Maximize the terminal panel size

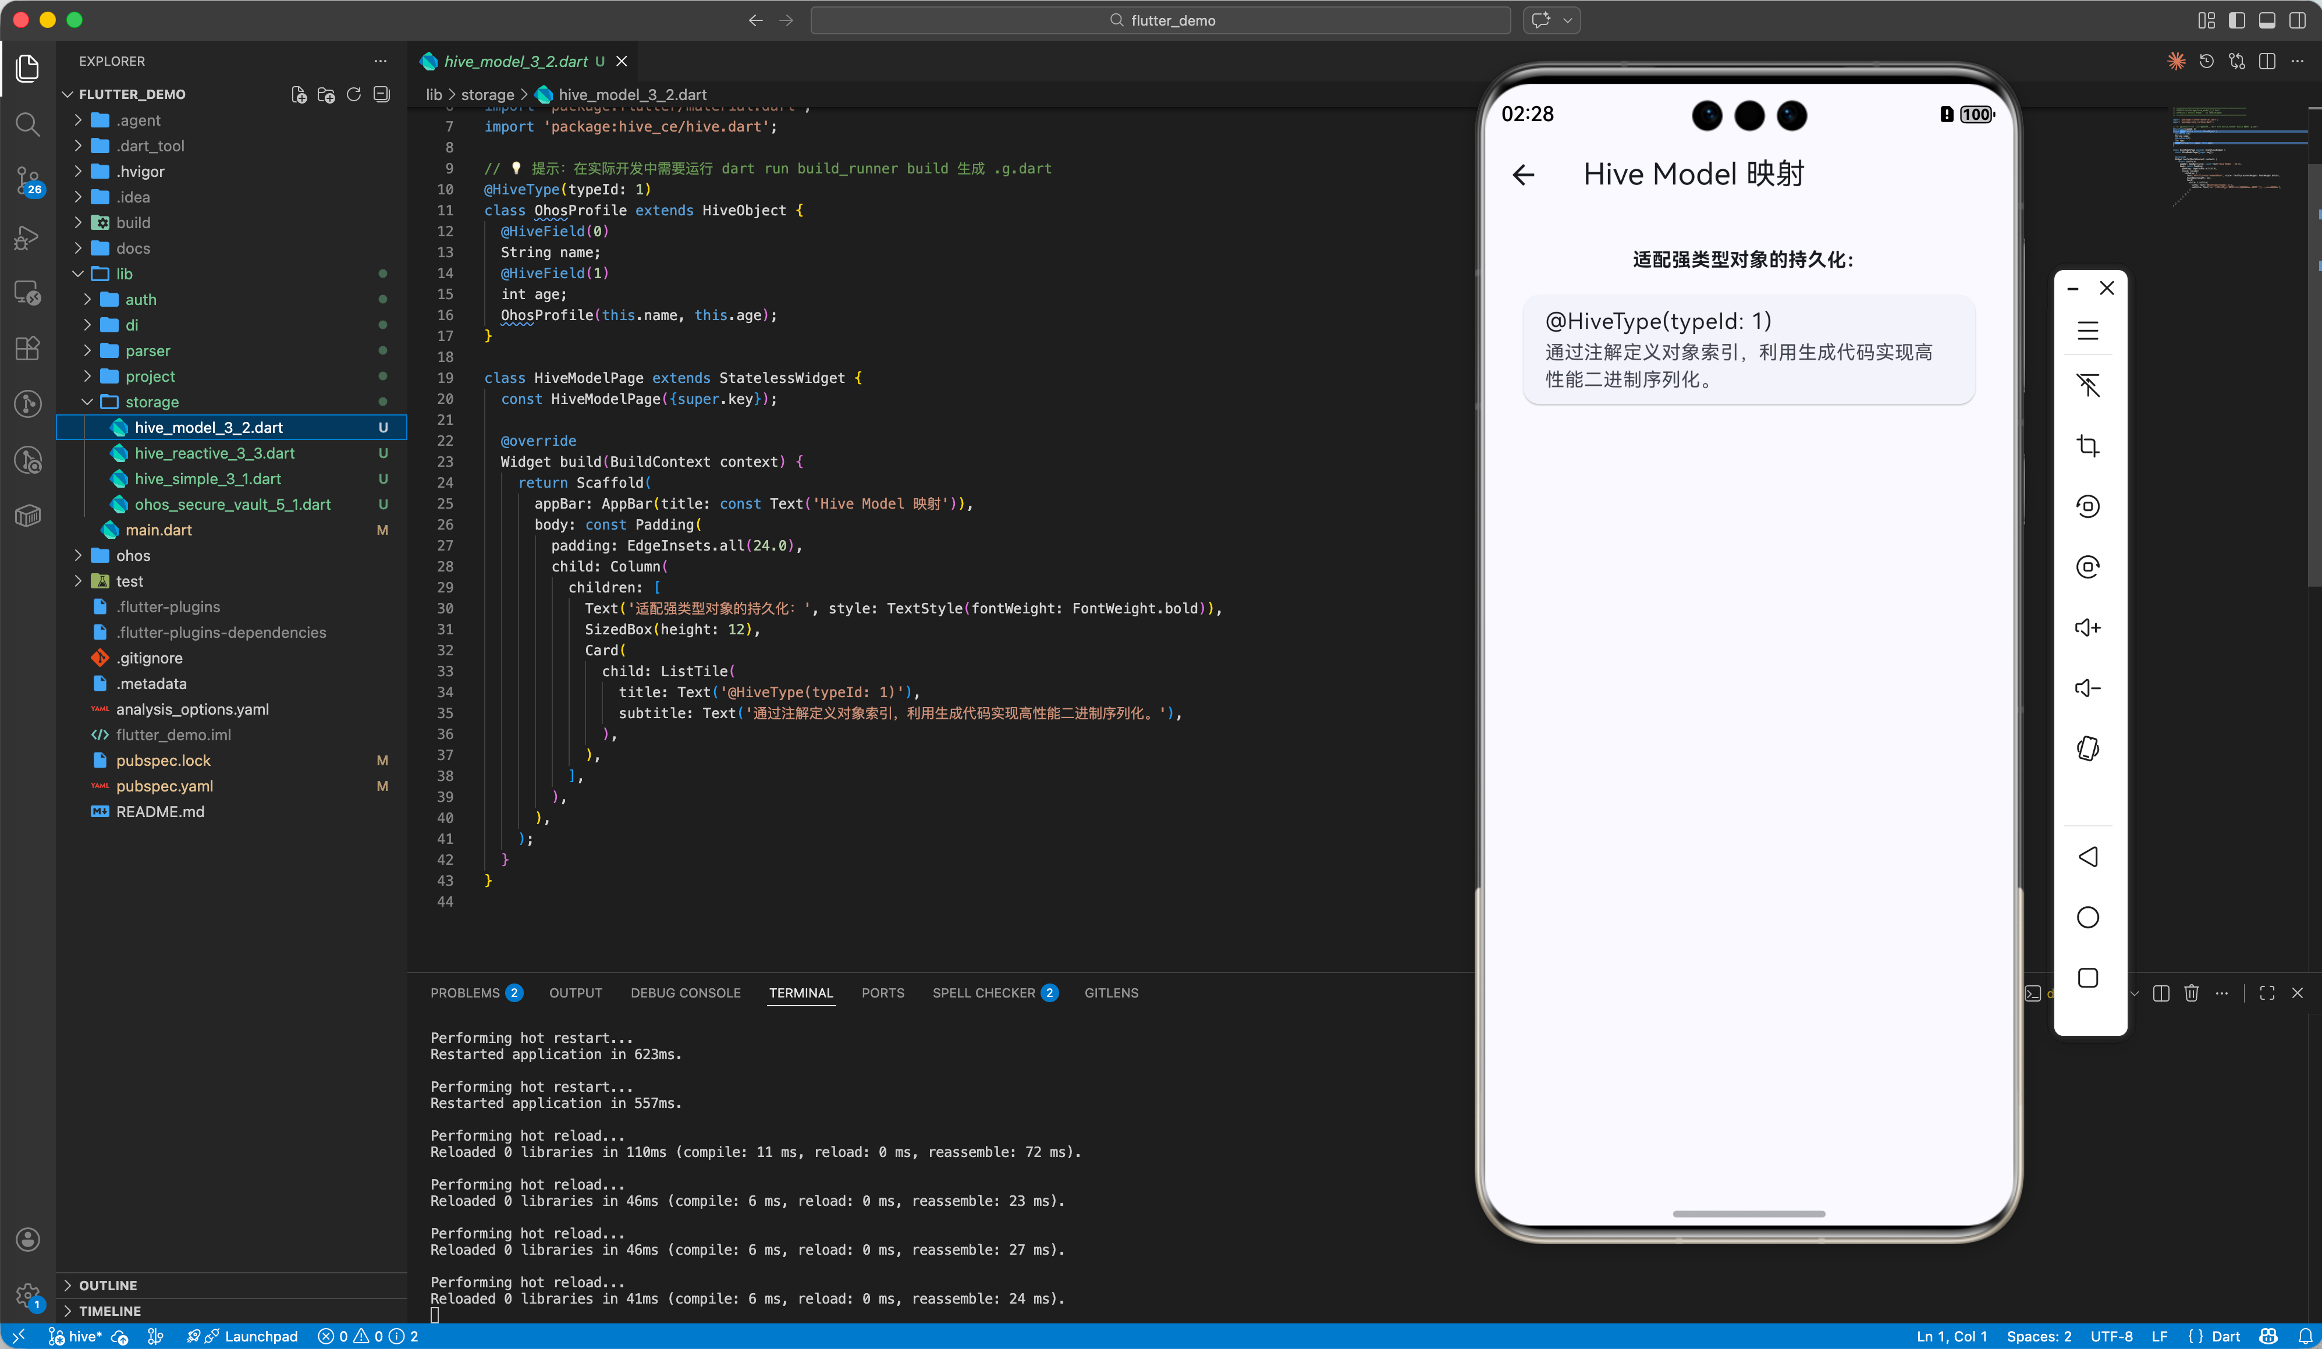[x=2268, y=992]
